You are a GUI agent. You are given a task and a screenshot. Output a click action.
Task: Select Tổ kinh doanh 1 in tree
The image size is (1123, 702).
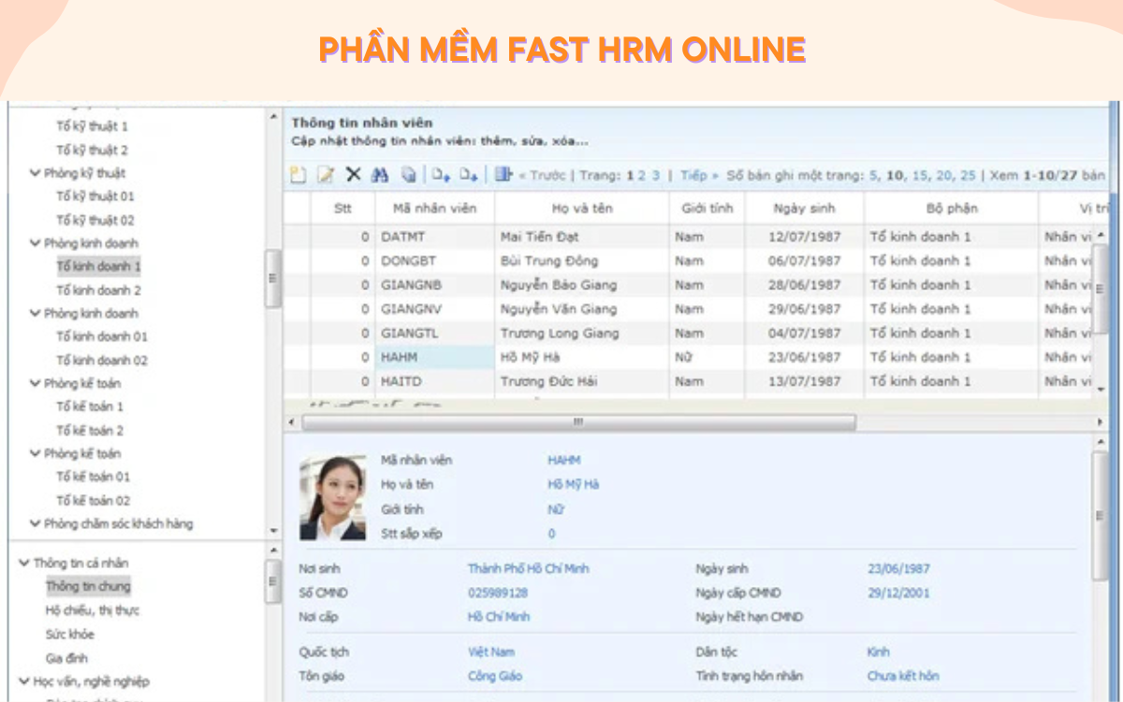[98, 267]
